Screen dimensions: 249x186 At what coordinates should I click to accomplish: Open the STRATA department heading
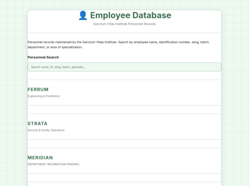(x=37, y=124)
